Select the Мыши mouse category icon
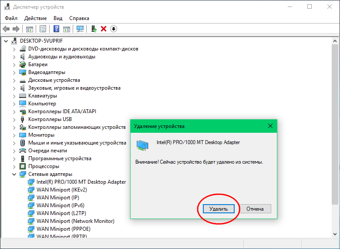340x249 pixels. (x=23, y=143)
